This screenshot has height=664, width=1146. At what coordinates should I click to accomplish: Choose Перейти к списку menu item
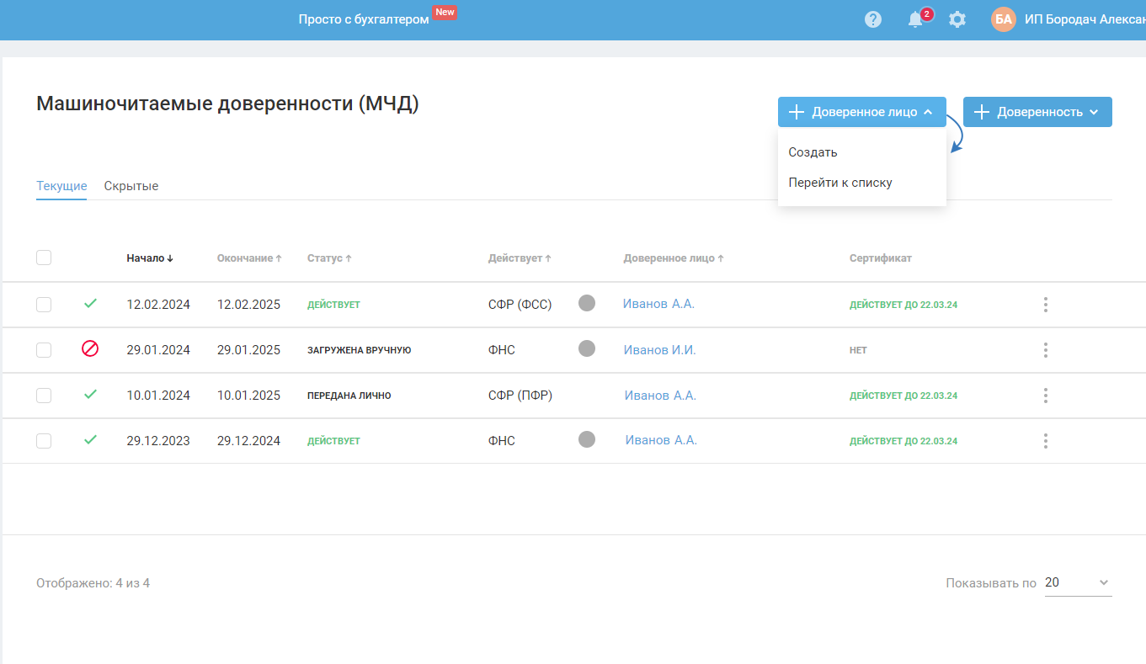point(840,183)
